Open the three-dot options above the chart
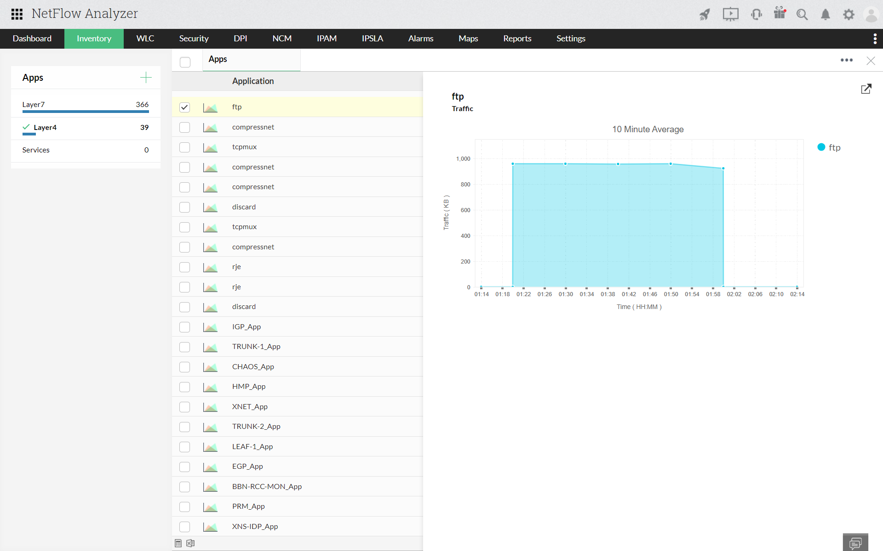 point(846,60)
